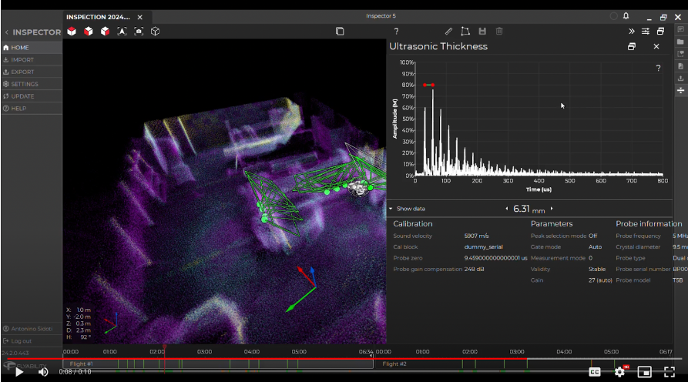Image resolution: width=688 pixels, height=382 pixels.
Task: Click the white drone model in 3D view
Action: coord(358,189)
